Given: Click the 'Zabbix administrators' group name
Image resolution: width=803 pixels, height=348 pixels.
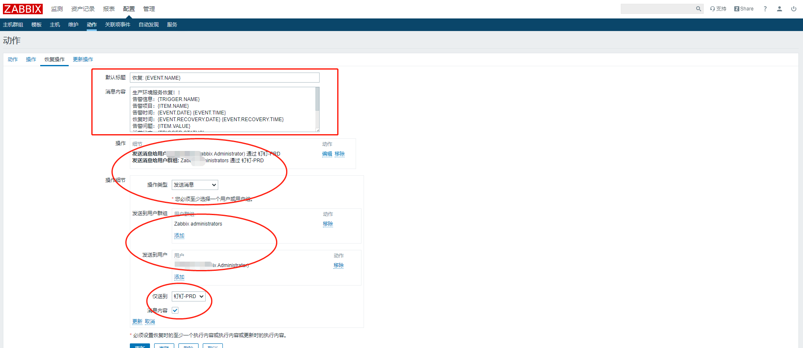Looking at the screenshot, I should pyautogui.click(x=198, y=224).
